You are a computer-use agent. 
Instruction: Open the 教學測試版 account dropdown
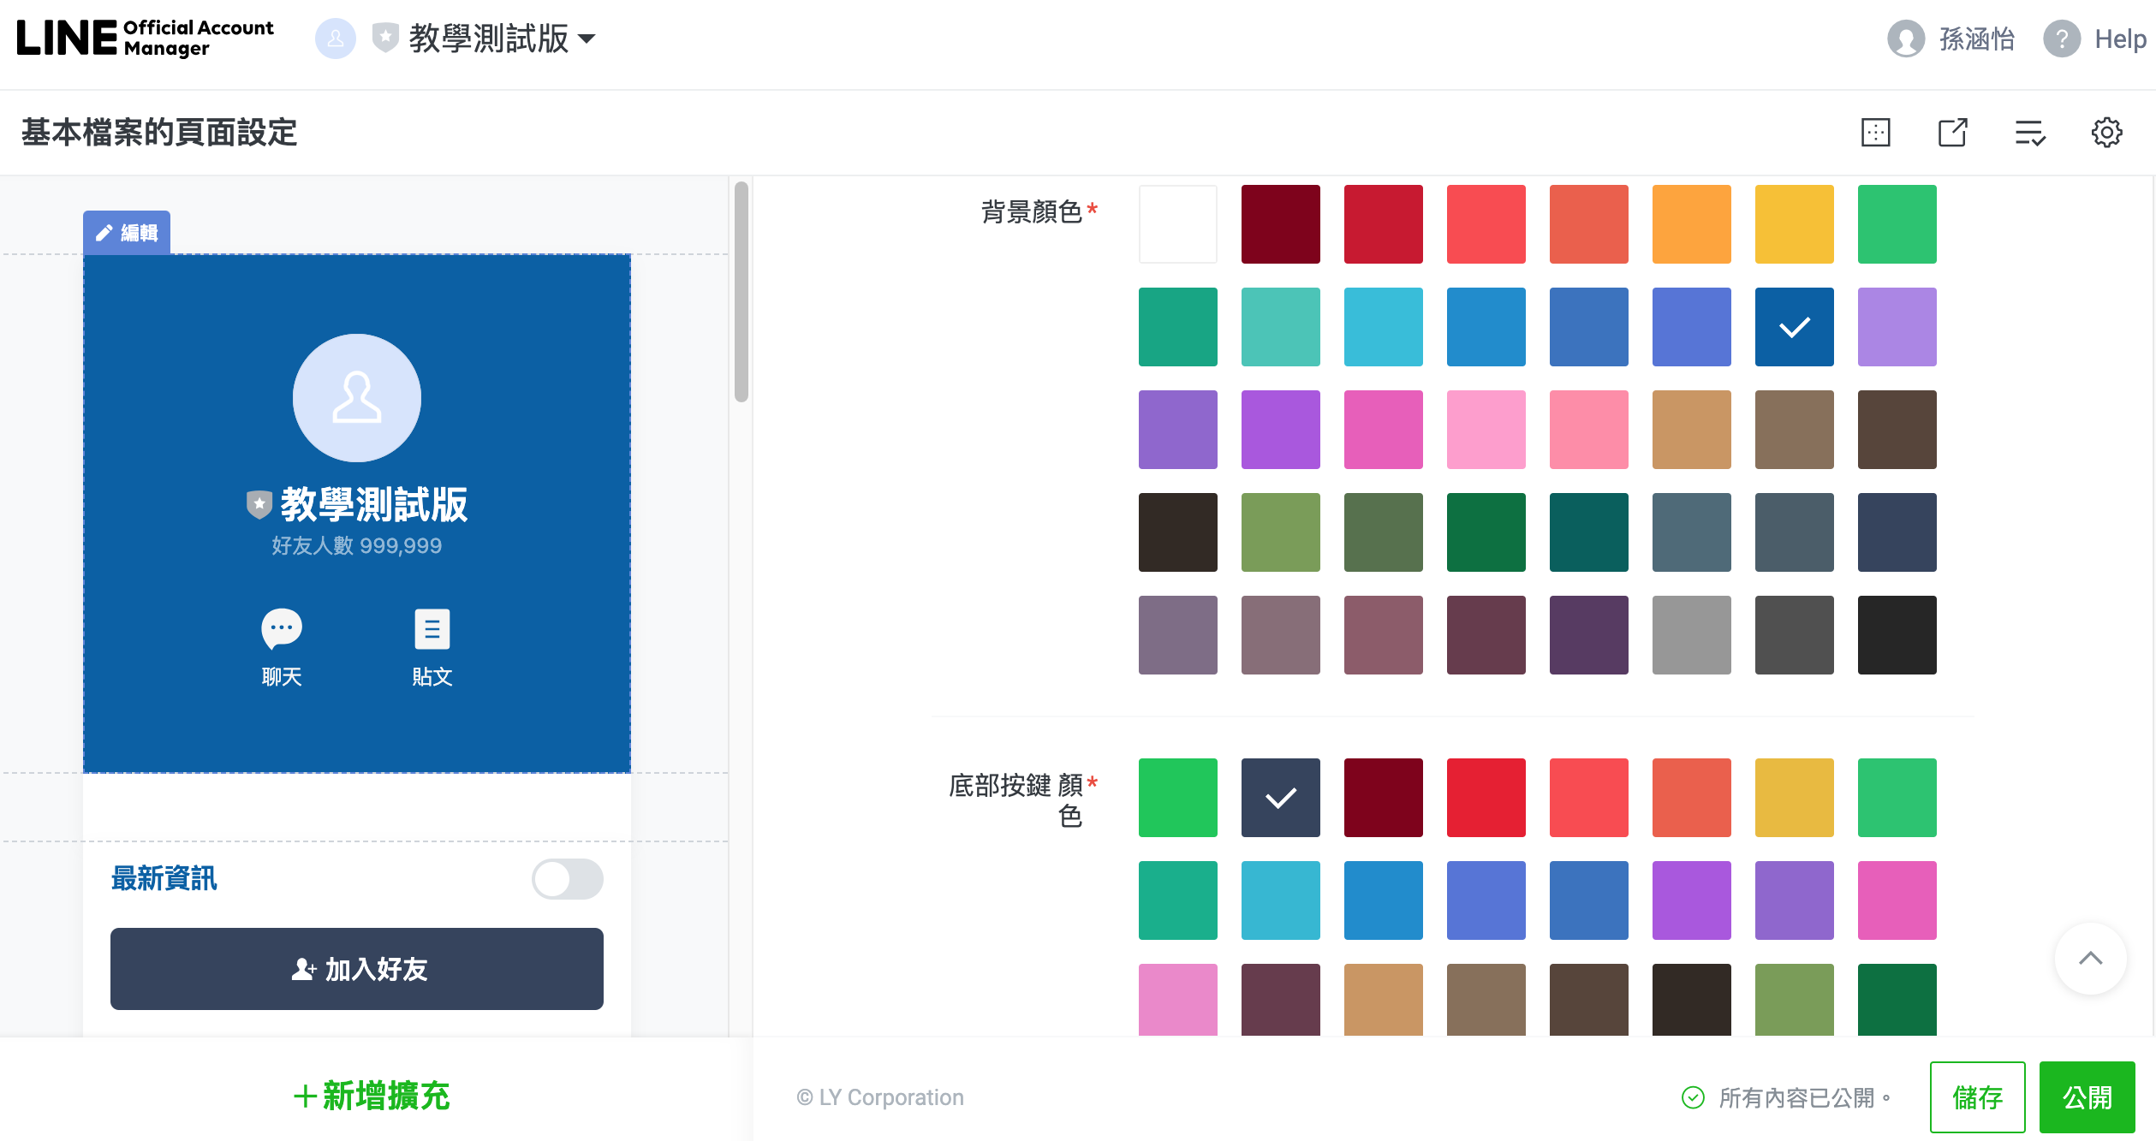tap(501, 39)
